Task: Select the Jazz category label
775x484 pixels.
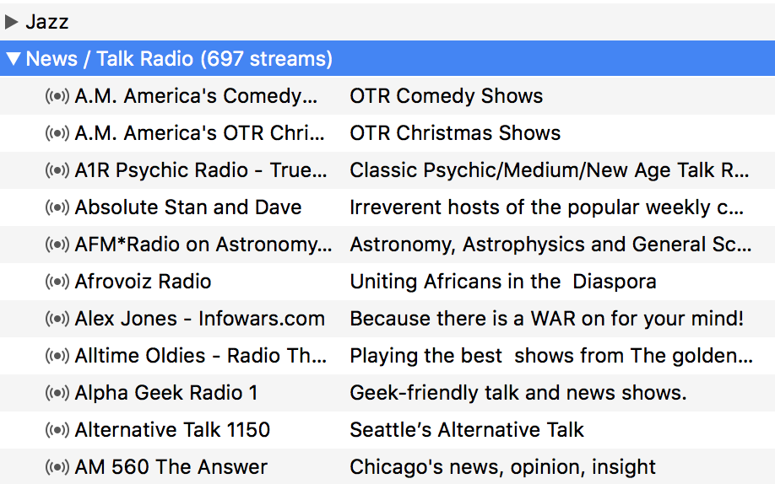Action: (x=47, y=22)
